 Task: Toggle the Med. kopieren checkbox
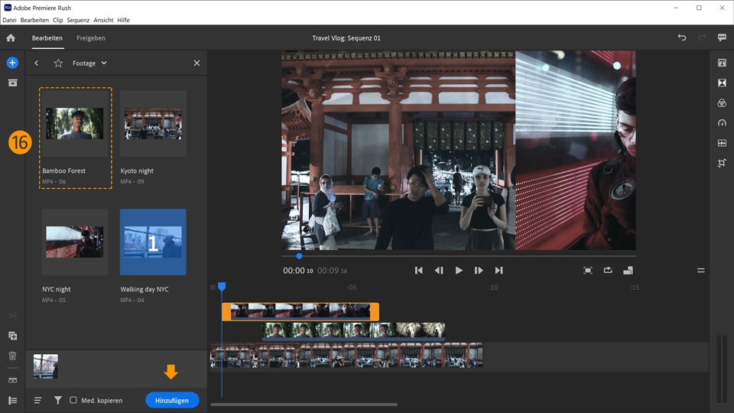[73, 400]
